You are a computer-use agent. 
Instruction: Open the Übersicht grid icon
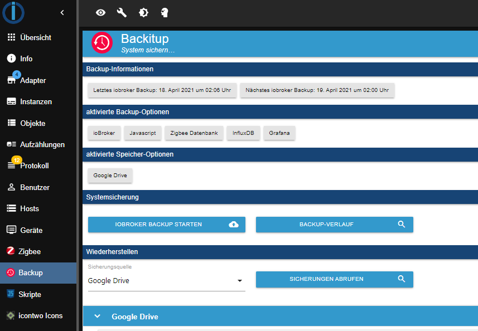tap(11, 37)
